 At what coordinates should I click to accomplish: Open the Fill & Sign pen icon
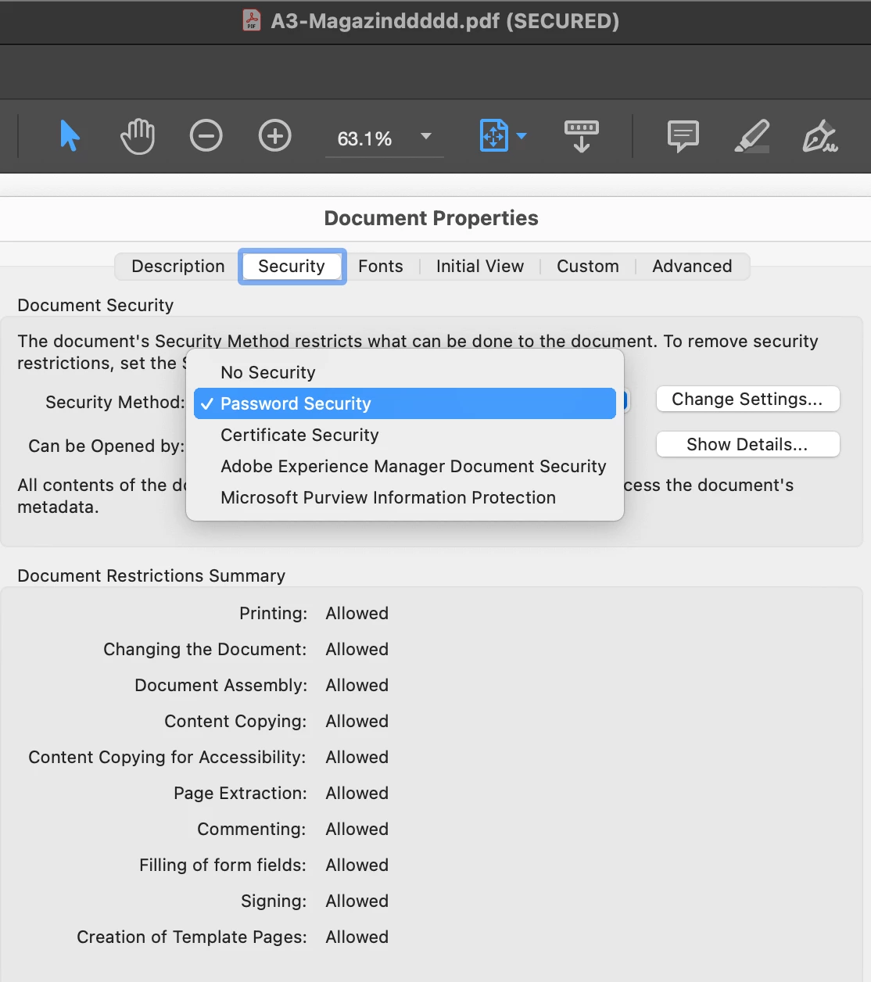click(x=820, y=136)
